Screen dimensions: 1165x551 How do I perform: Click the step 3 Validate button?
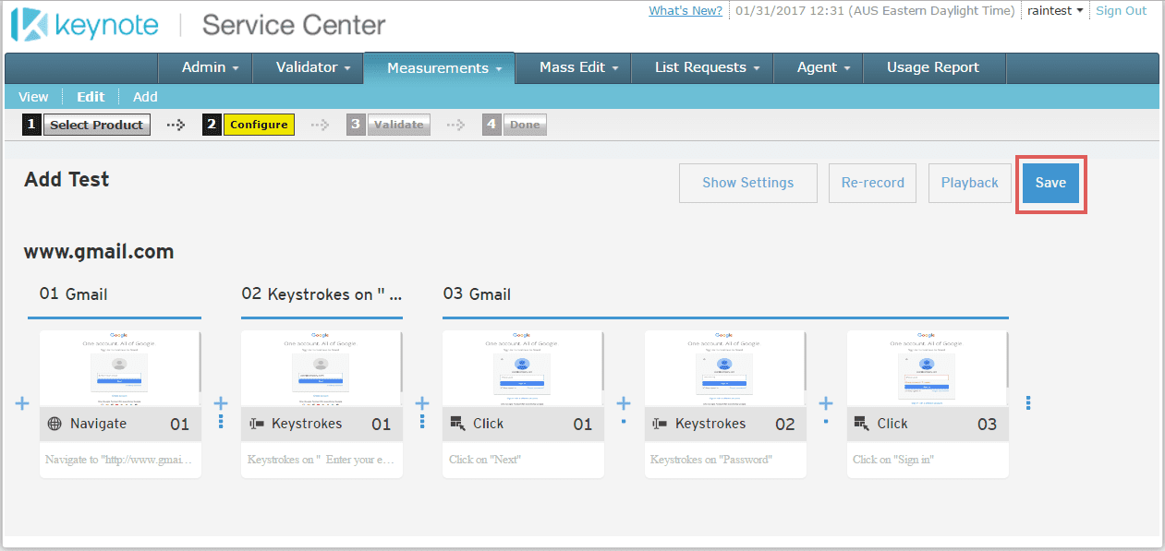[398, 125]
